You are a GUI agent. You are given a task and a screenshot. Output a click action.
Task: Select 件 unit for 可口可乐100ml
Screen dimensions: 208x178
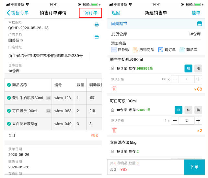click(188, 110)
